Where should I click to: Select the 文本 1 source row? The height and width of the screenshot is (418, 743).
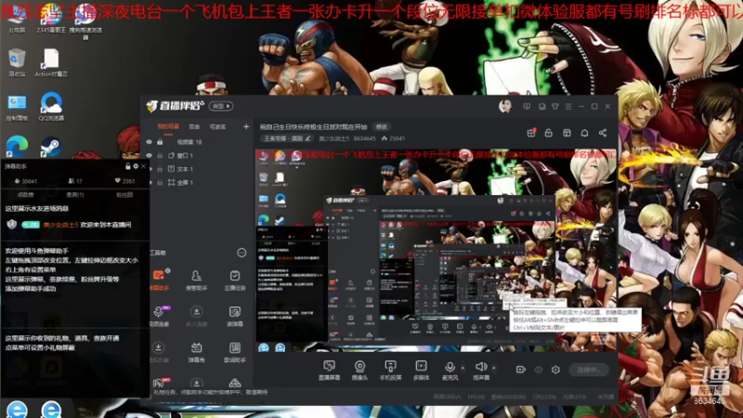click(199, 169)
